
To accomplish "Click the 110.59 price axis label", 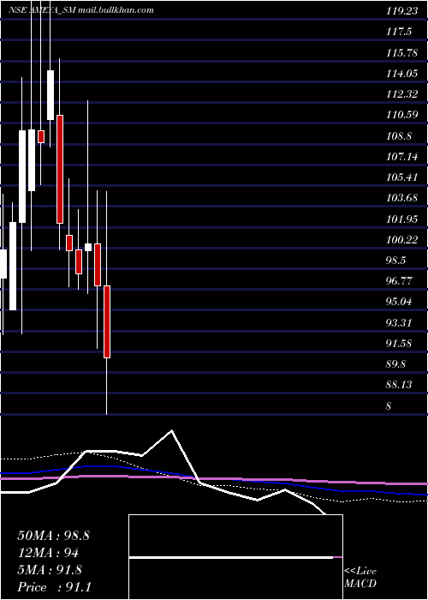I will point(401,115).
